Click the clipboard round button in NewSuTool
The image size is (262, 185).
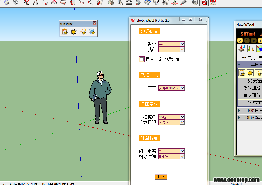click(x=247, y=41)
